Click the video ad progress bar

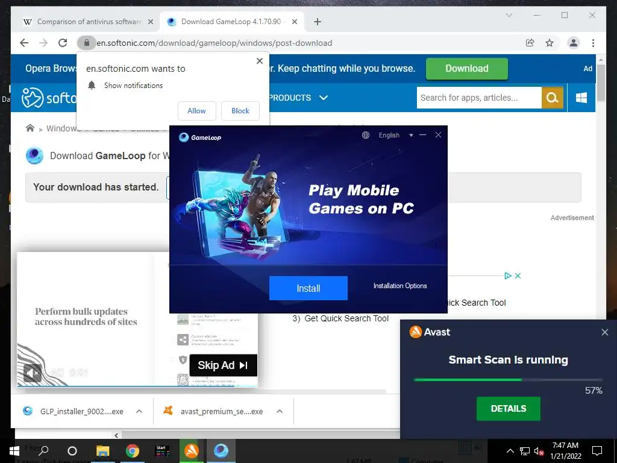137,386
